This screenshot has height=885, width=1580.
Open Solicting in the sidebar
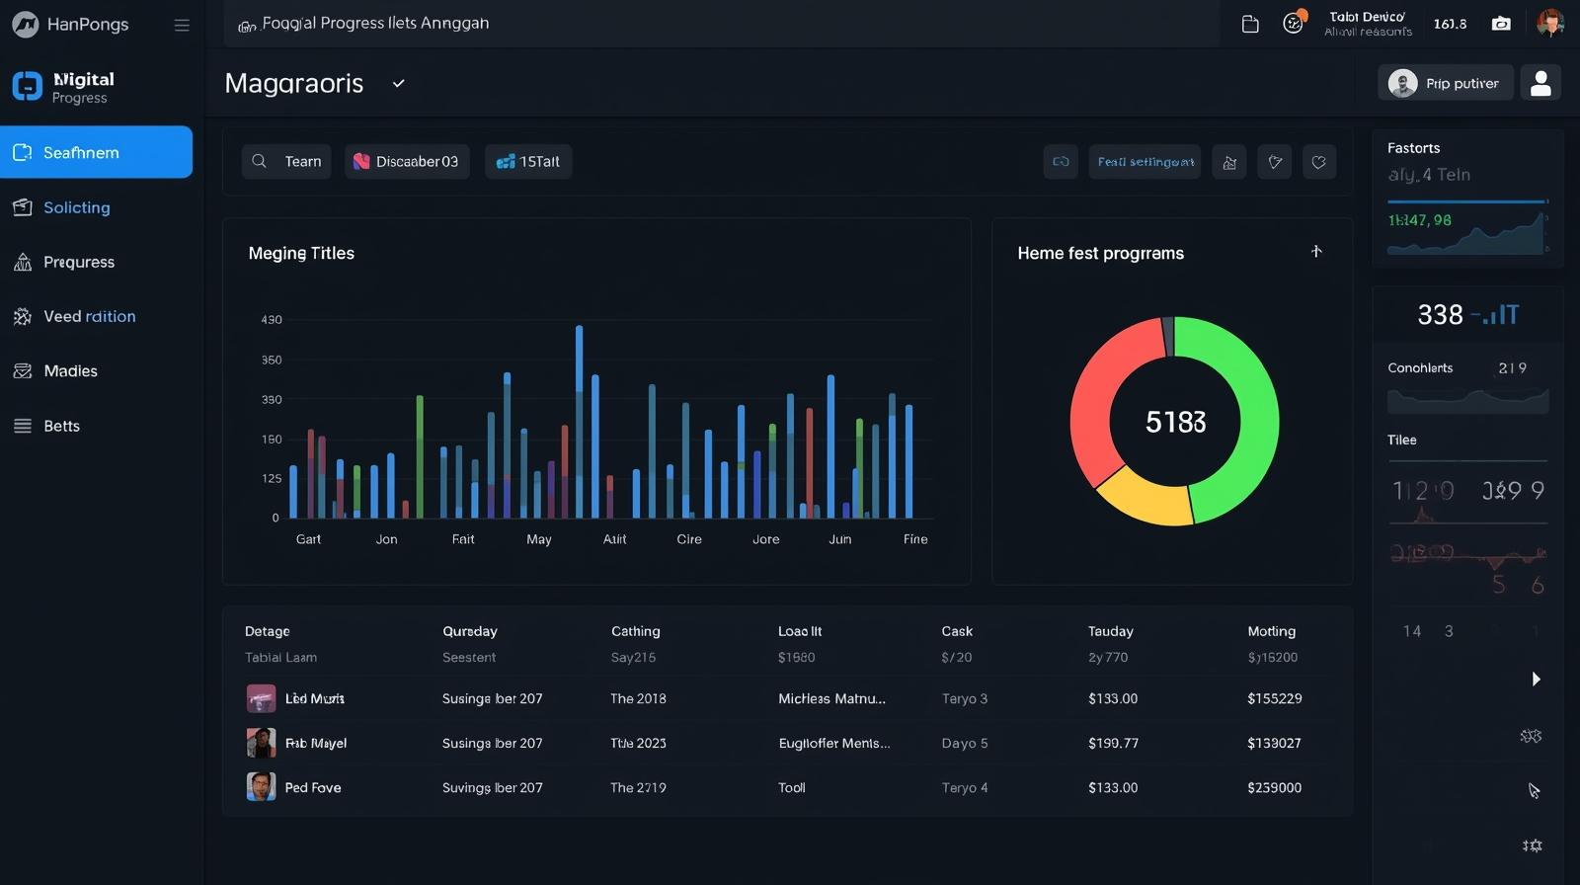click(x=77, y=207)
